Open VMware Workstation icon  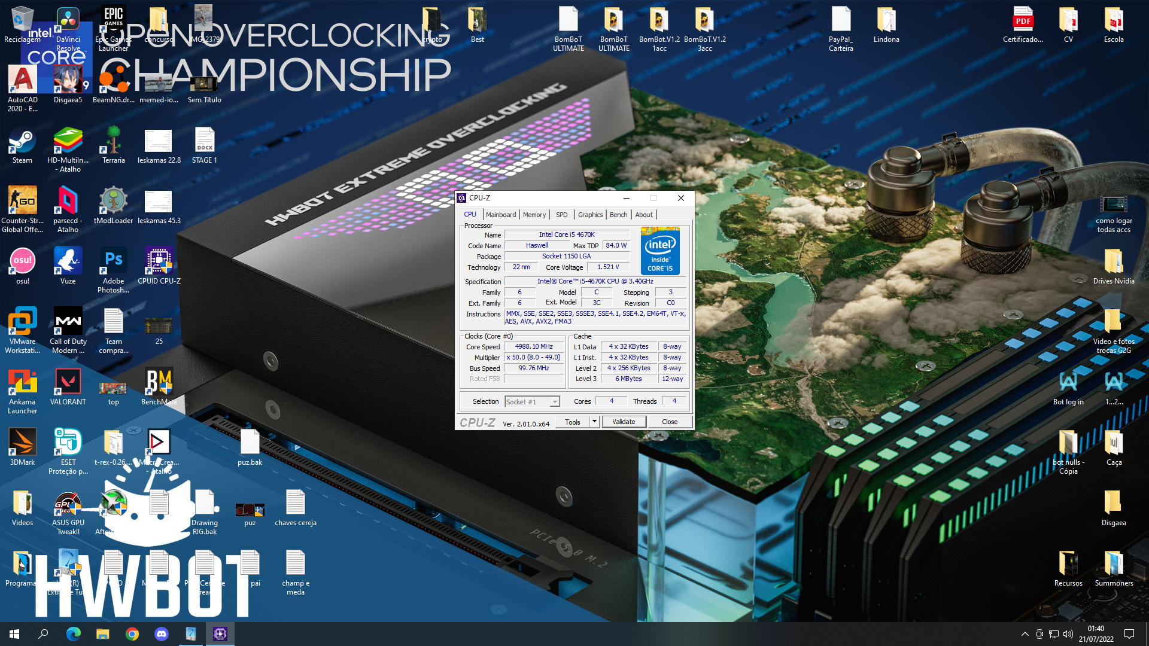pos(22,330)
